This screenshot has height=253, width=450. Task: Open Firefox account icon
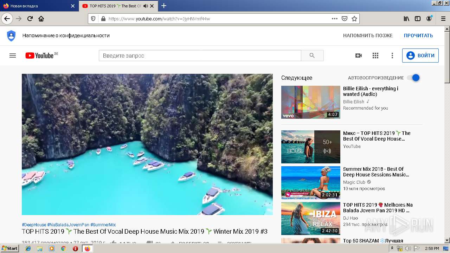[x=429, y=19]
